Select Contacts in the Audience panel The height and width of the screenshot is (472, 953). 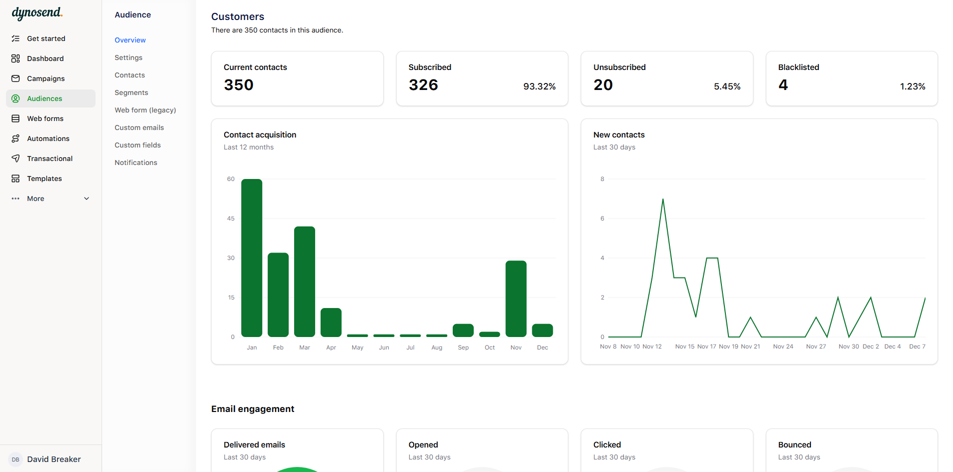tap(129, 74)
